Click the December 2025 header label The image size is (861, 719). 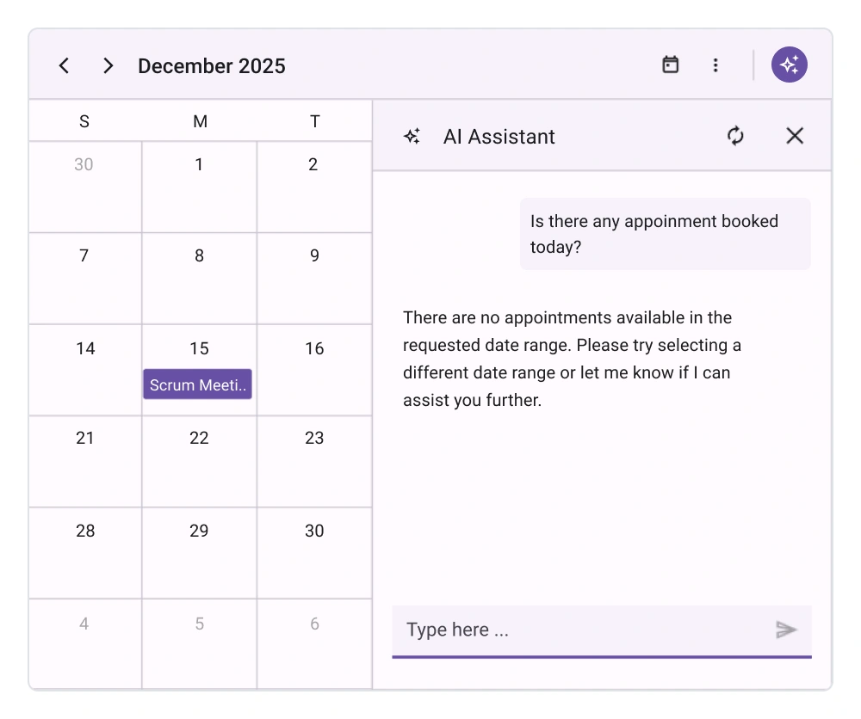(211, 65)
